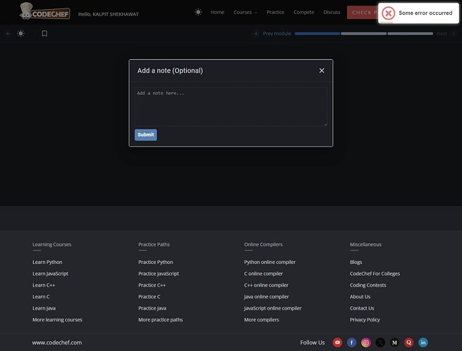Go back using left arrow icon

click(x=8, y=34)
